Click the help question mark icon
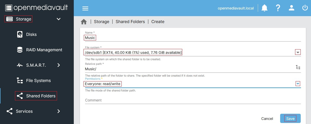311x124 pixels. click(x=278, y=8)
